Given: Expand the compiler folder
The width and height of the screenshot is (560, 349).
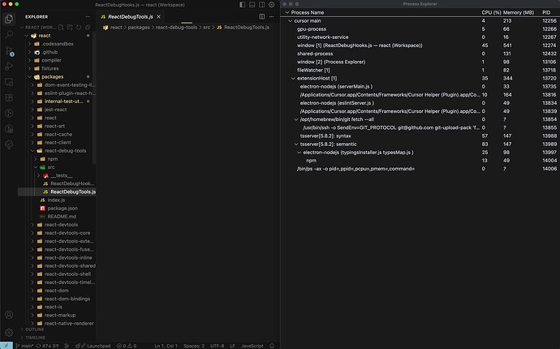Looking at the screenshot, I should pyautogui.click(x=29, y=60).
